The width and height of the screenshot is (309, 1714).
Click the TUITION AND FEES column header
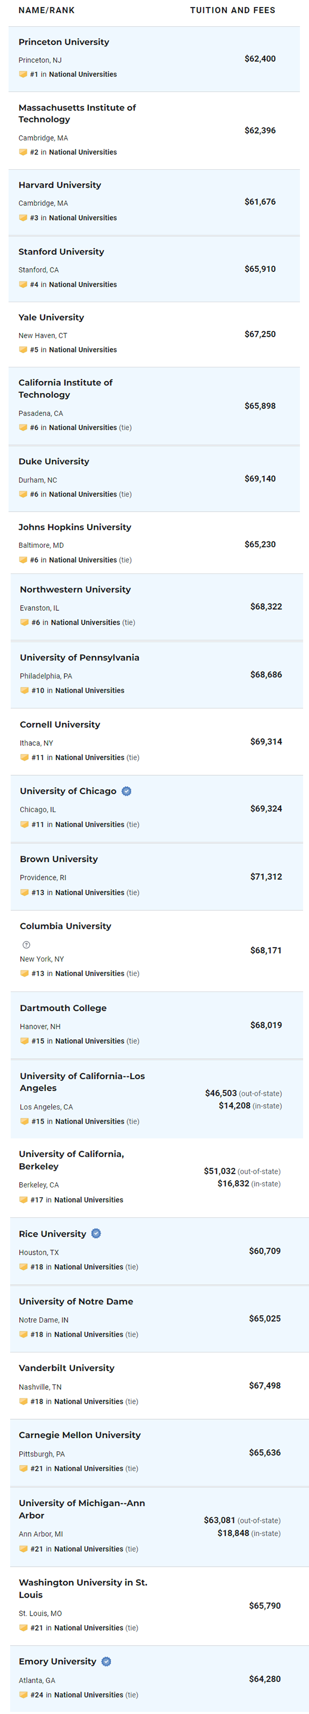coord(233,10)
